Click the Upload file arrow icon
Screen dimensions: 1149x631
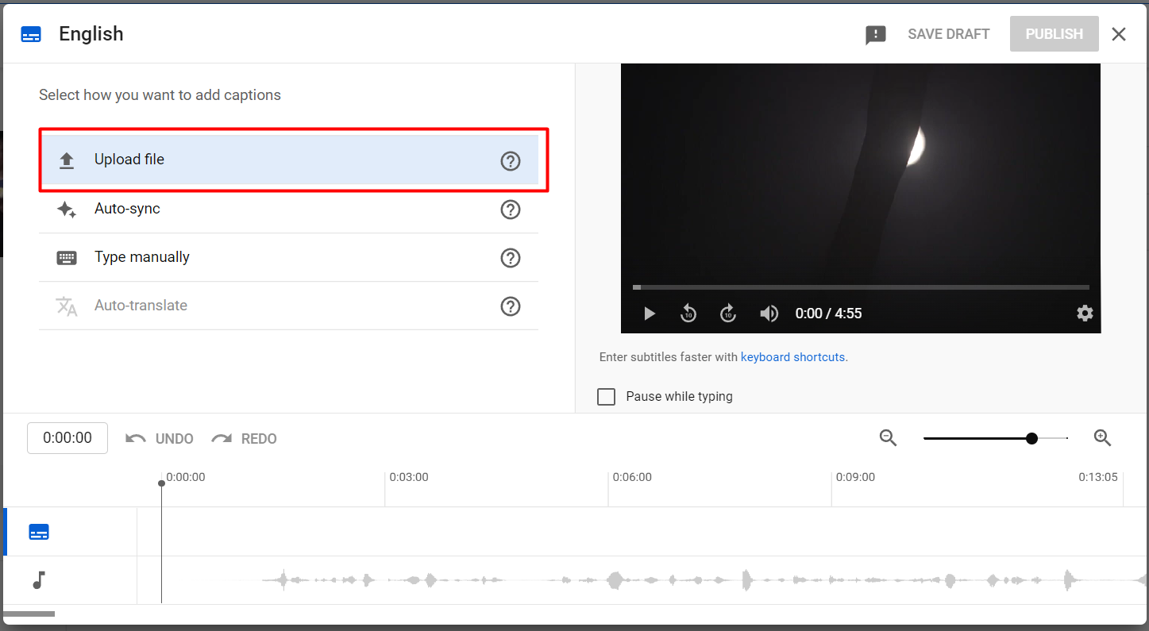[x=67, y=161]
